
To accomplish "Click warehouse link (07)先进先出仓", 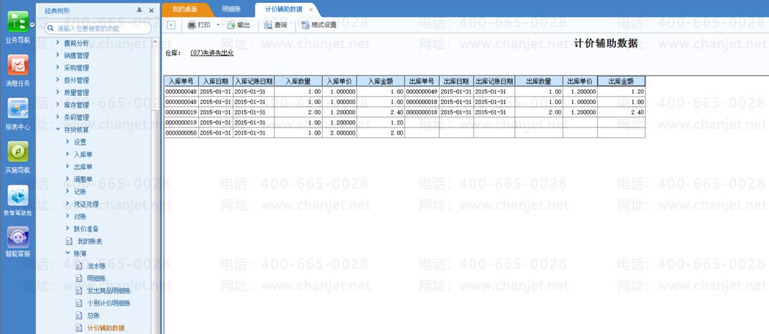I will coord(212,53).
